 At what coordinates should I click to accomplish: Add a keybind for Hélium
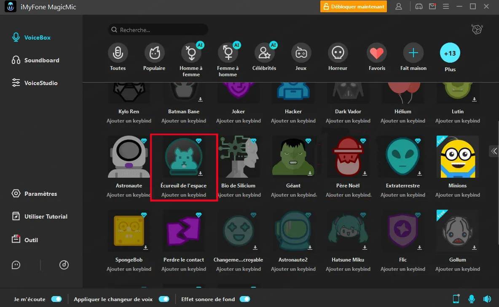pyautogui.click(x=402, y=121)
